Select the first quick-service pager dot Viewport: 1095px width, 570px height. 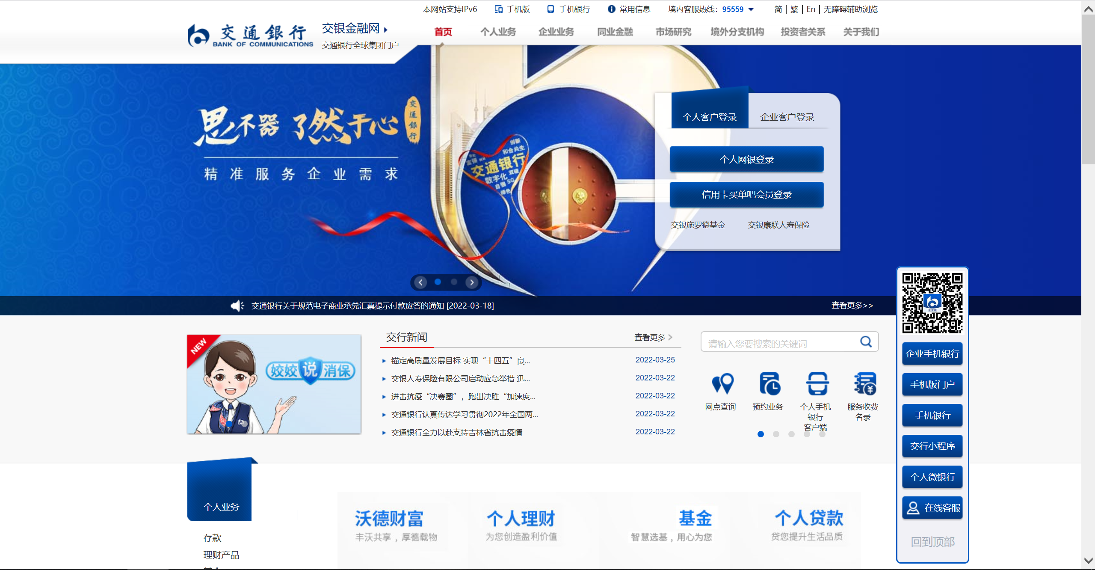[x=761, y=434]
